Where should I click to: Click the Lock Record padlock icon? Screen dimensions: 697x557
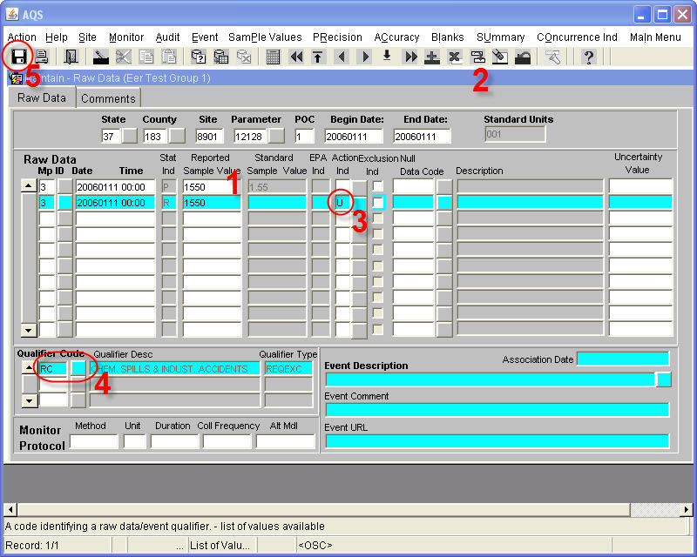pos(524,57)
